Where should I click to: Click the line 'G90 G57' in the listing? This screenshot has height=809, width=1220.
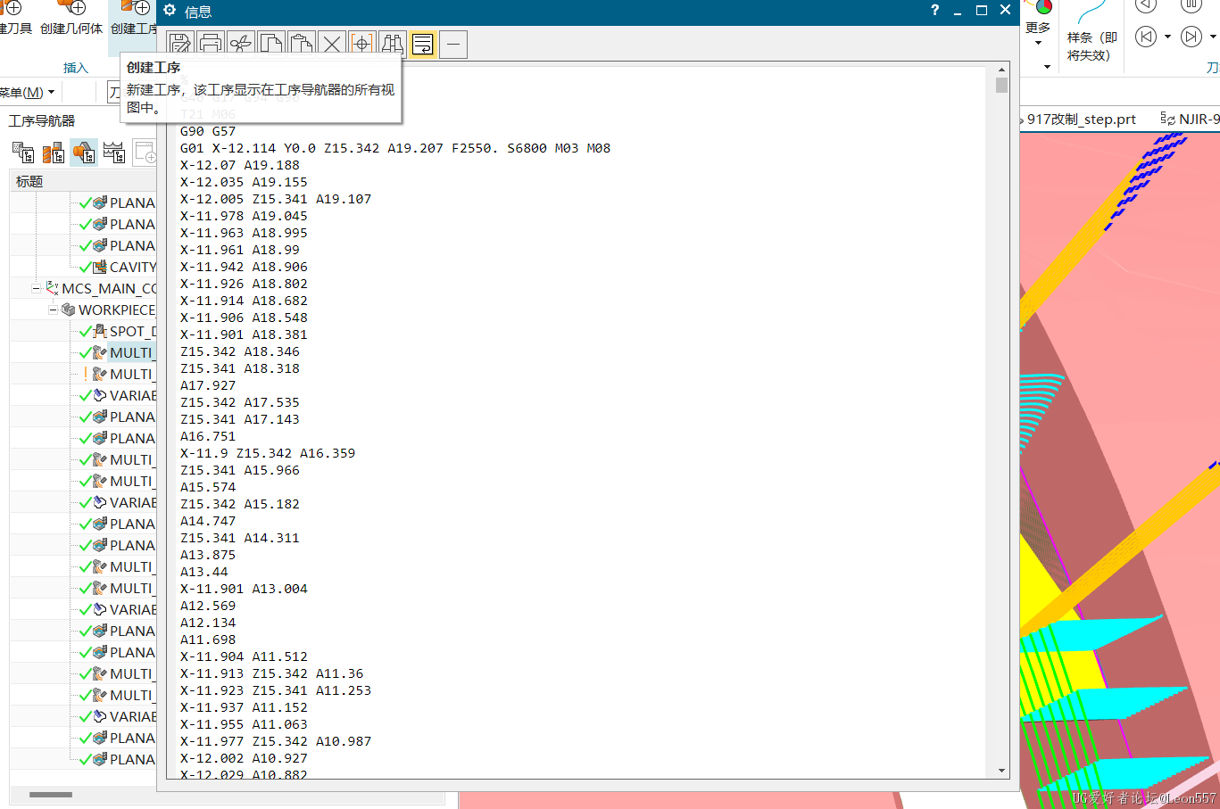pos(208,131)
